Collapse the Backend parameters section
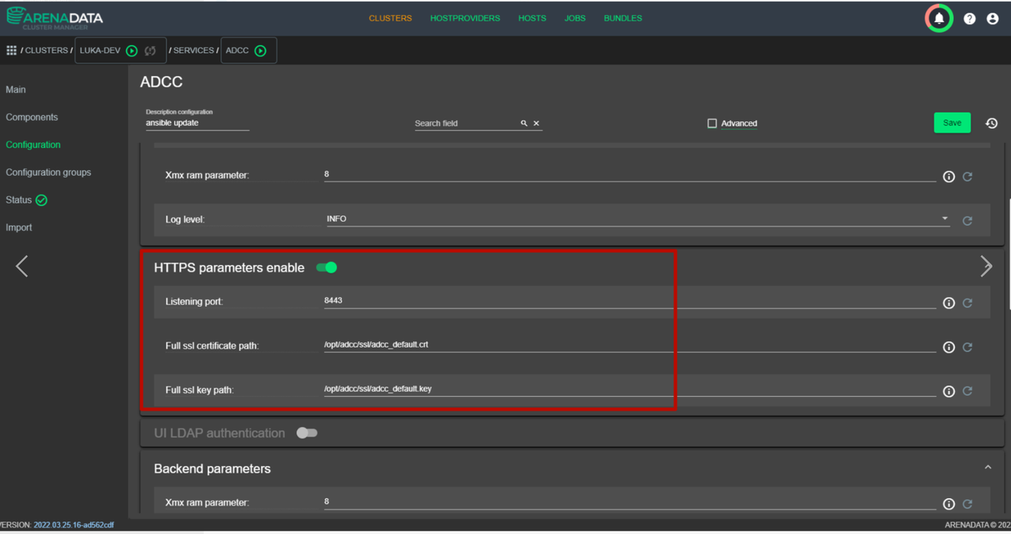Image resolution: width=1011 pixels, height=534 pixels. click(988, 468)
